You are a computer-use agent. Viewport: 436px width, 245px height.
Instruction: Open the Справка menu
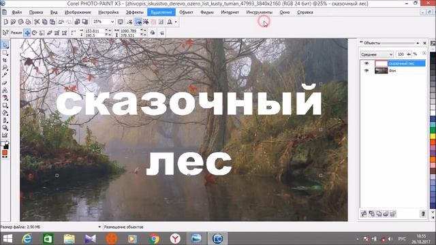(305, 12)
